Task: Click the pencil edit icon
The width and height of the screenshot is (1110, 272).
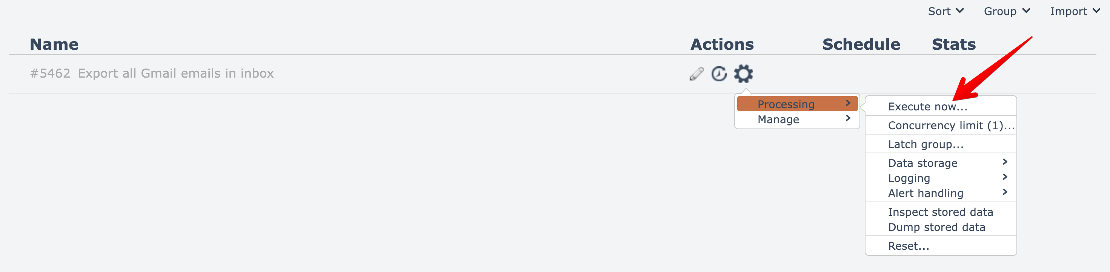Action: tap(696, 74)
